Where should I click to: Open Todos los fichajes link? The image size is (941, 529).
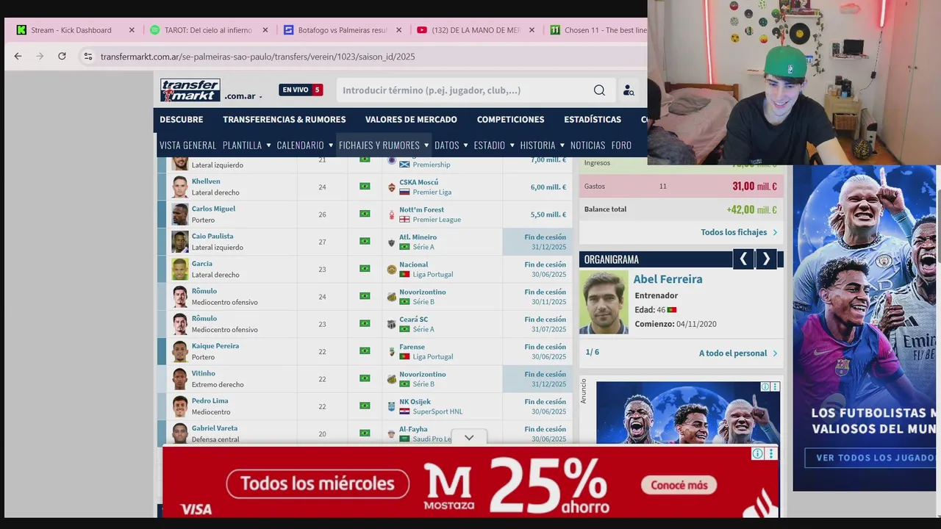point(739,232)
